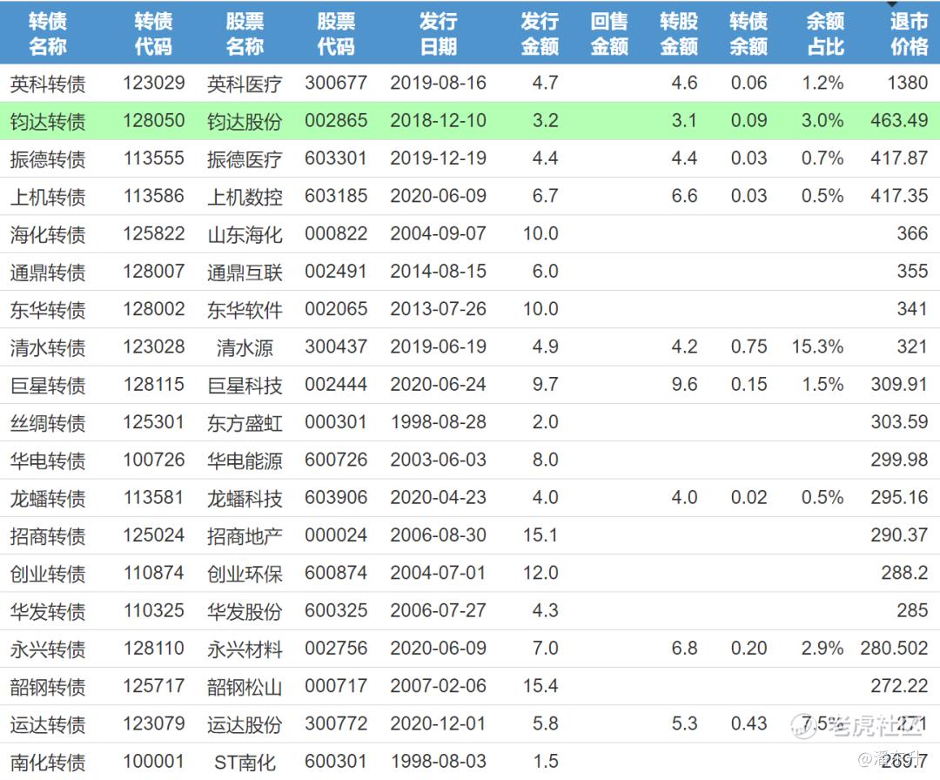Select the price 309.91
Image resolution: width=940 pixels, height=780 pixels.
[x=899, y=385]
